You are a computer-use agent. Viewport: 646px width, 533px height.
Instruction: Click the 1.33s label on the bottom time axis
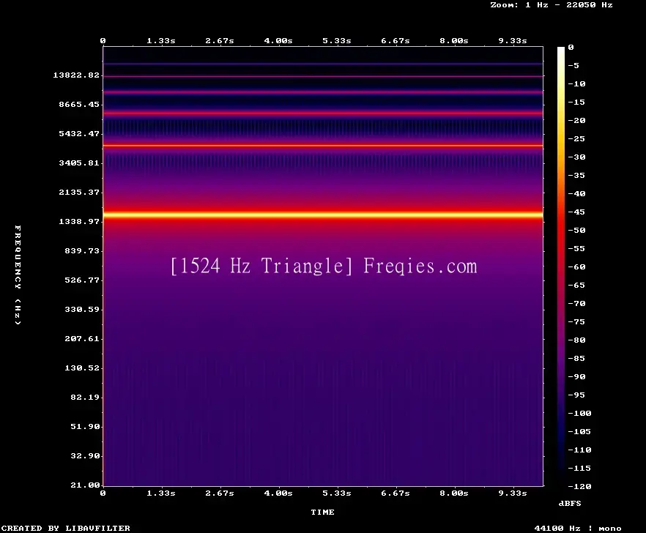[161, 493]
